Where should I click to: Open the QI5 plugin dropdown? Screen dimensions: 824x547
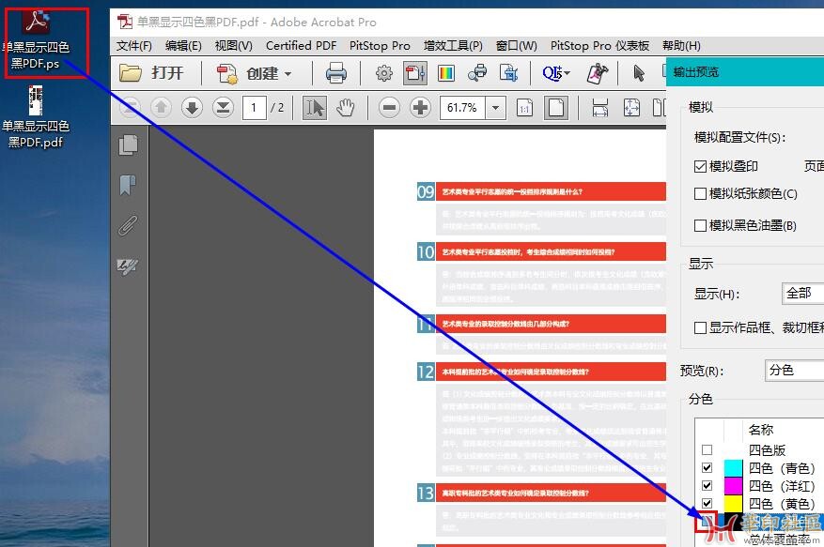pyautogui.click(x=556, y=73)
